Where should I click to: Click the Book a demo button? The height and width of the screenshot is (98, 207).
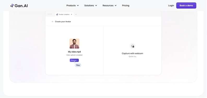pyautogui.click(x=186, y=5)
